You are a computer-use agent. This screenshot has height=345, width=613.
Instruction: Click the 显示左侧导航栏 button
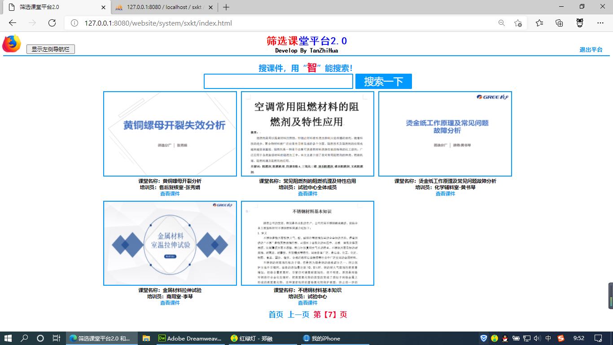51,49
